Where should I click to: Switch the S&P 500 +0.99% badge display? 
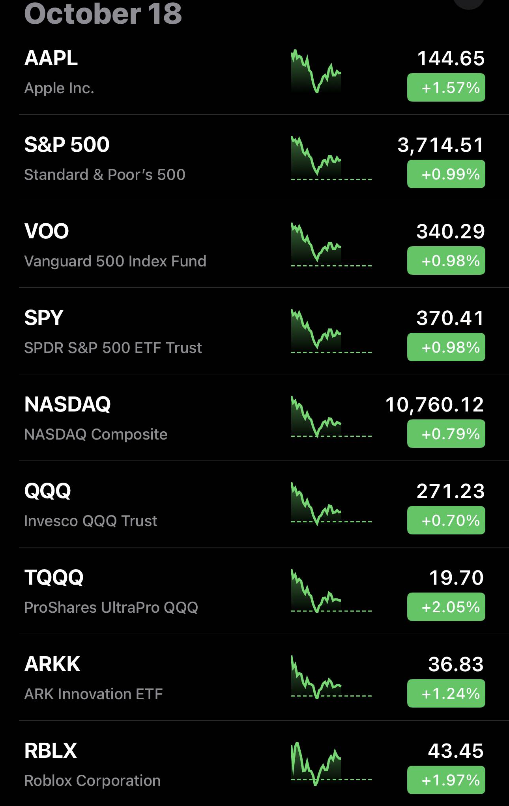pyautogui.click(x=446, y=174)
